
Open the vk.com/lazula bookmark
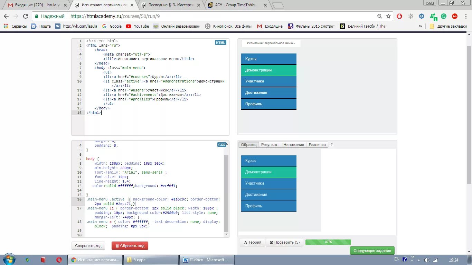76,26
